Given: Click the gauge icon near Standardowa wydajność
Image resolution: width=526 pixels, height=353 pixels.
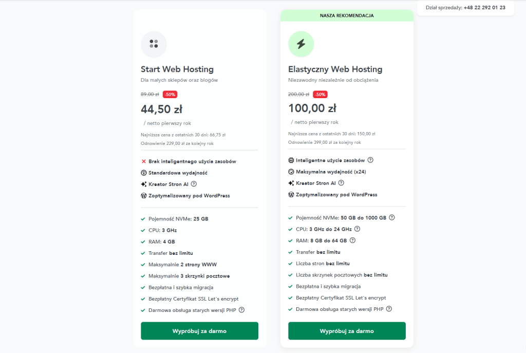Looking at the screenshot, I should click(144, 172).
